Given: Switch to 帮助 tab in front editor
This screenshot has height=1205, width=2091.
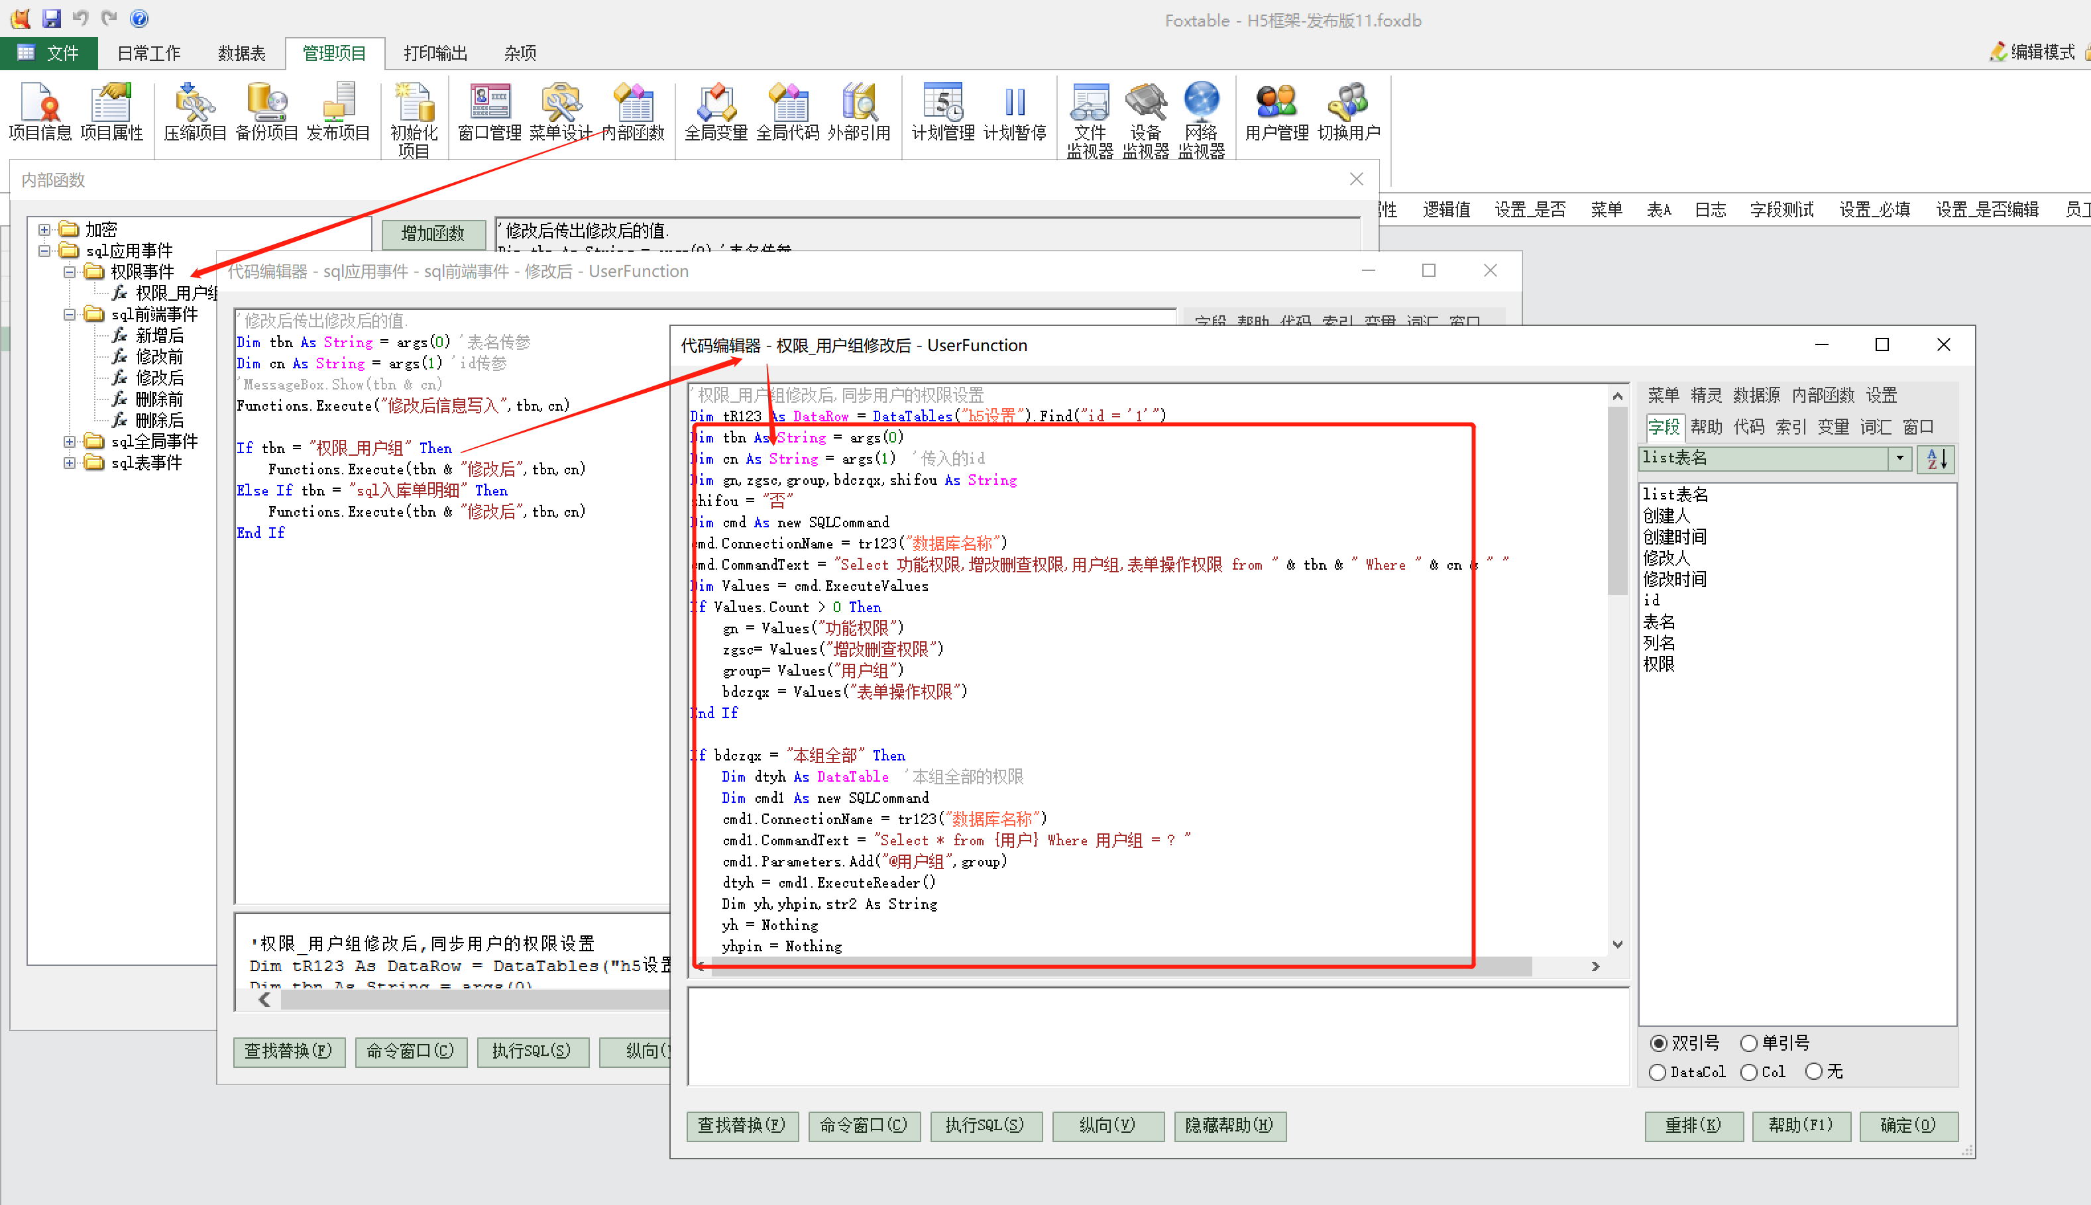Looking at the screenshot, I should point(1707,427).
